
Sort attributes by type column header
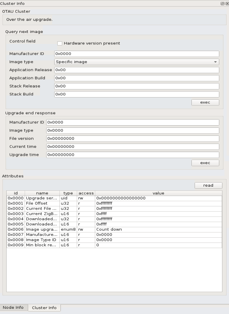(x=68, y=193)
